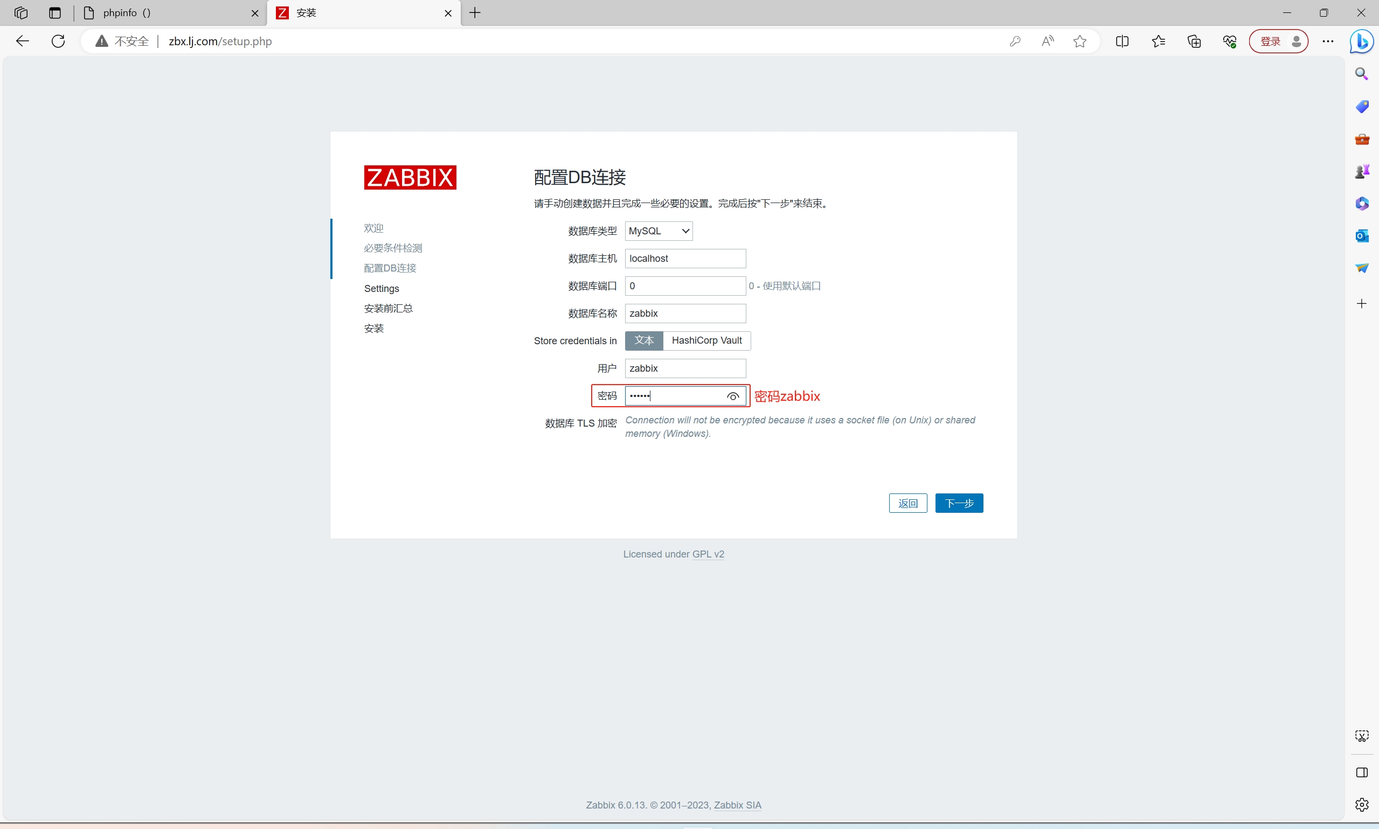Open browser Collections icon

(x=1194, y=41)
